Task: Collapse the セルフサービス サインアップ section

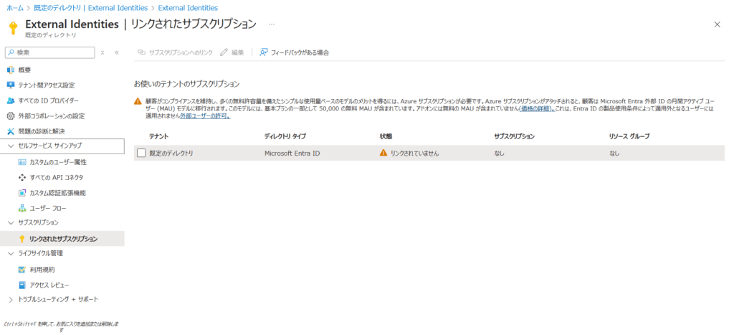Action: click(x=10, y=146)
